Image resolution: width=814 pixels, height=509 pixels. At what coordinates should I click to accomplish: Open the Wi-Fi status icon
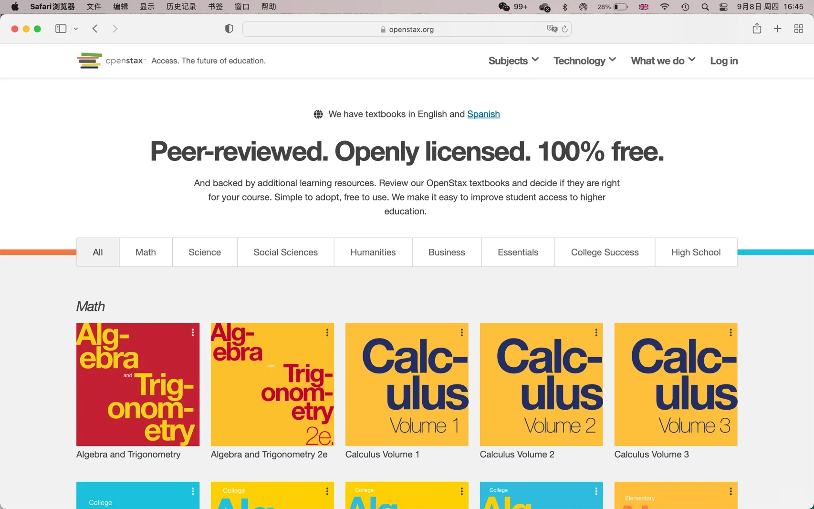coord(664,7)
